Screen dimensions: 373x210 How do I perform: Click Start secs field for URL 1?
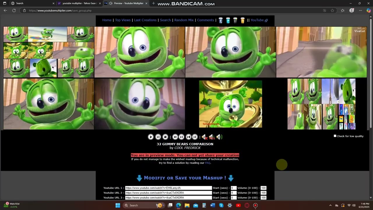233,188
